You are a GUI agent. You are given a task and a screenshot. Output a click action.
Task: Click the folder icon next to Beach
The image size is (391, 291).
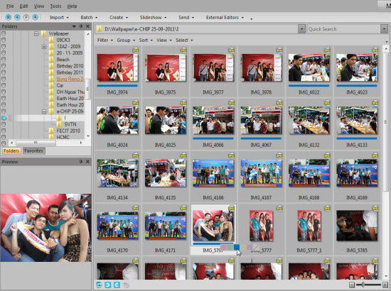pos(51,60)
